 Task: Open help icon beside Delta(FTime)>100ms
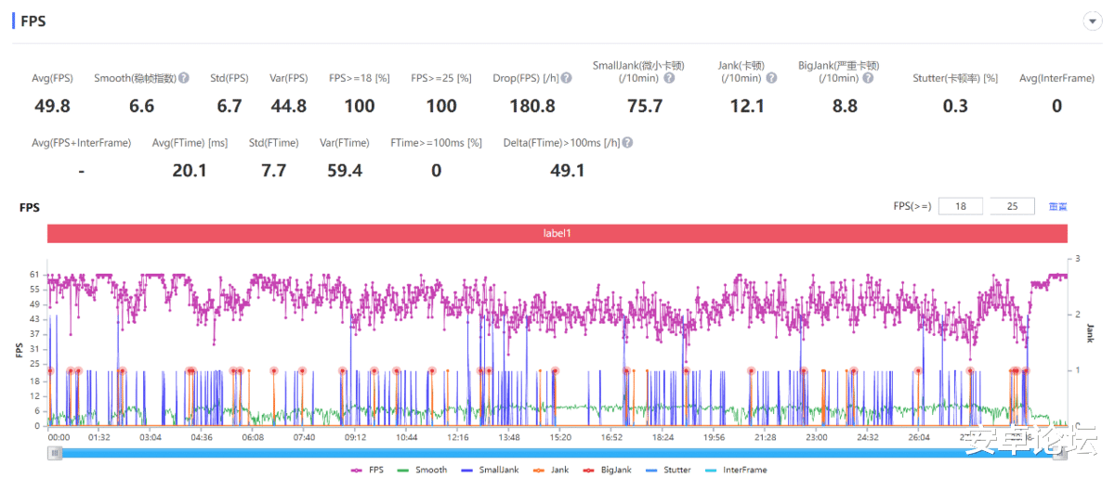(x=627, y=143)
